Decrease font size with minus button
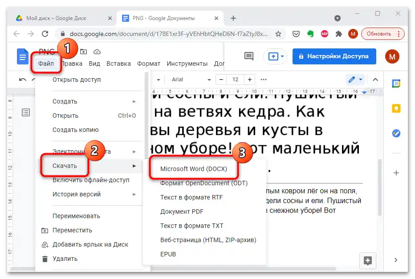Image resolution: width=415 pixels, height=279 pixels. point(221,80)
